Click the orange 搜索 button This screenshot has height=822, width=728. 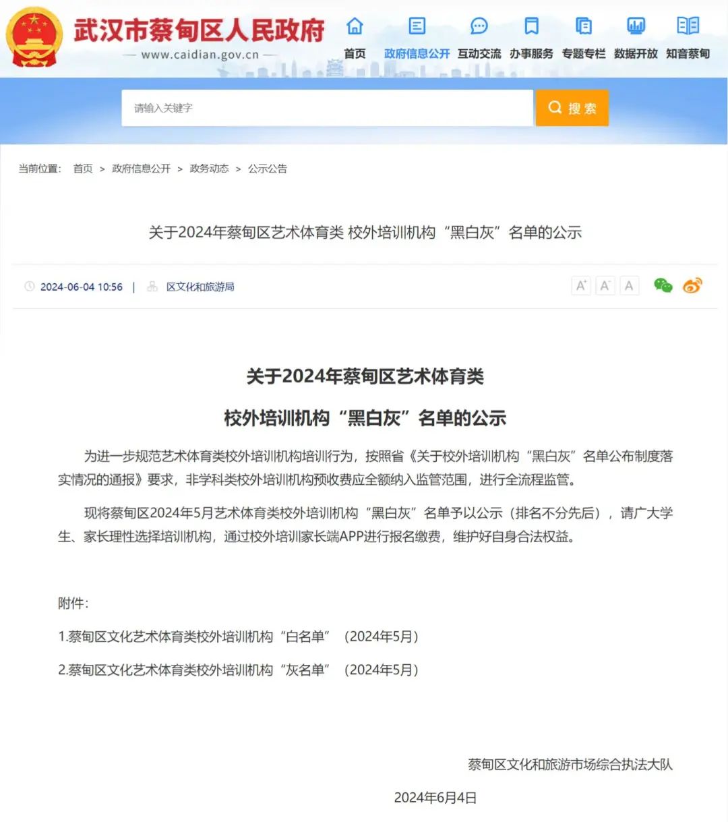(572, 108)
